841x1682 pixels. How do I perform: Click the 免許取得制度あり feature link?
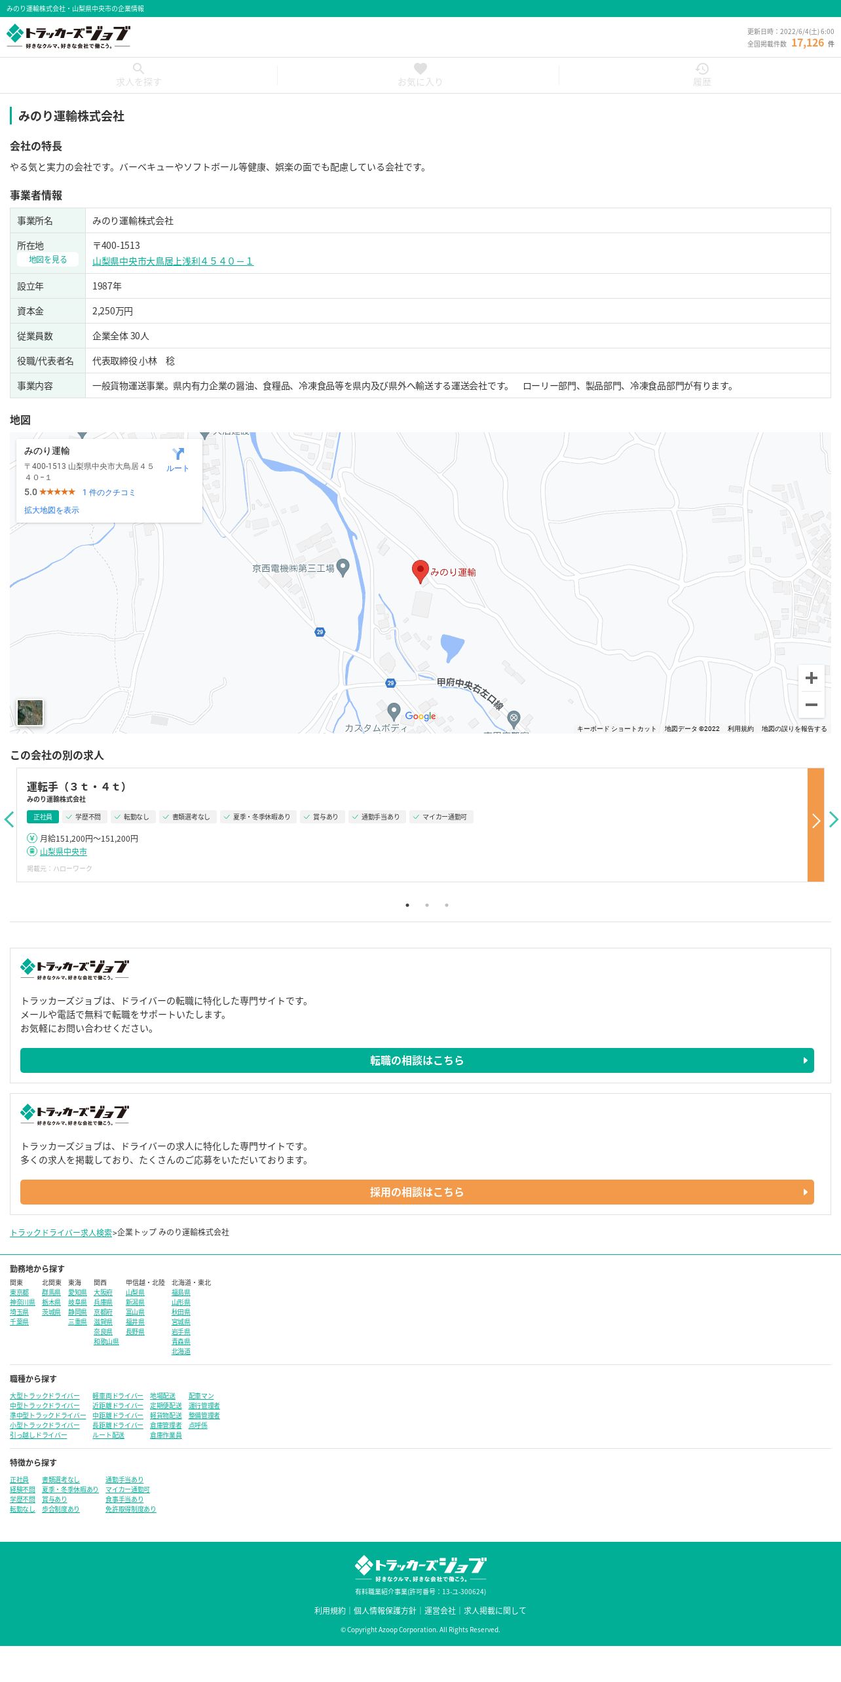tap(131, 1509)
